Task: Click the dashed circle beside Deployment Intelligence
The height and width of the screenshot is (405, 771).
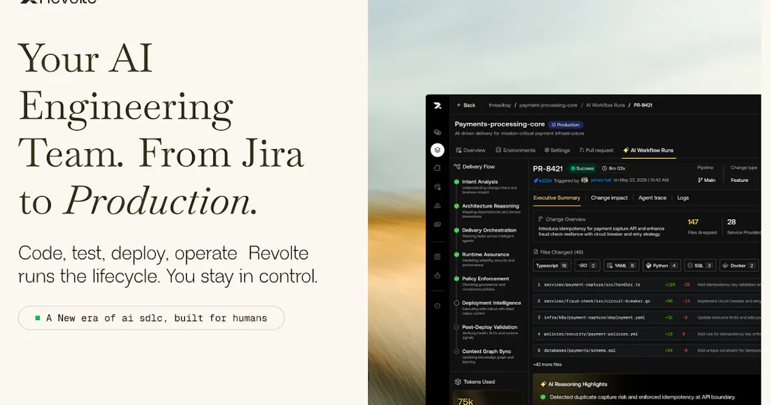Action: 457,303
